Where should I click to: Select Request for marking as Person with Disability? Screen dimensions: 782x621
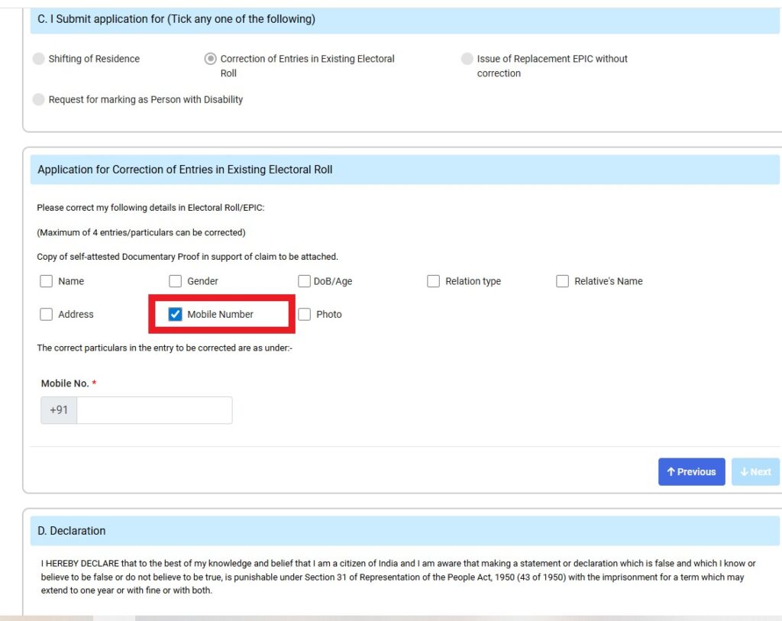pos(38,99)
